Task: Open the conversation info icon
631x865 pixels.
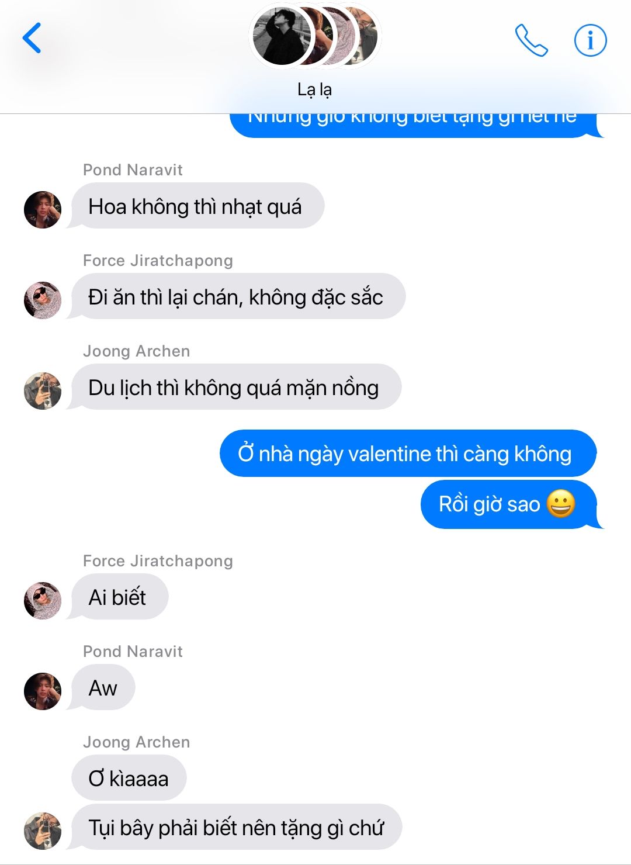Action: pyautogui.click(x=590, y=40)
